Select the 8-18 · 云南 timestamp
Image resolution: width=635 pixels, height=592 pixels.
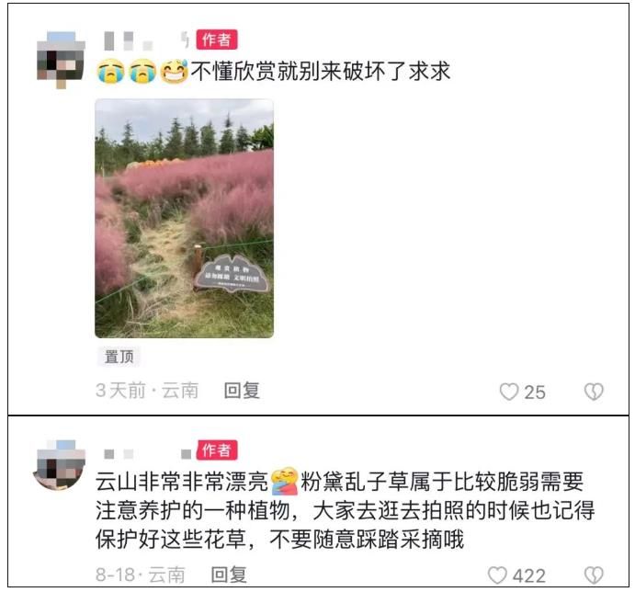coord(140,575)
